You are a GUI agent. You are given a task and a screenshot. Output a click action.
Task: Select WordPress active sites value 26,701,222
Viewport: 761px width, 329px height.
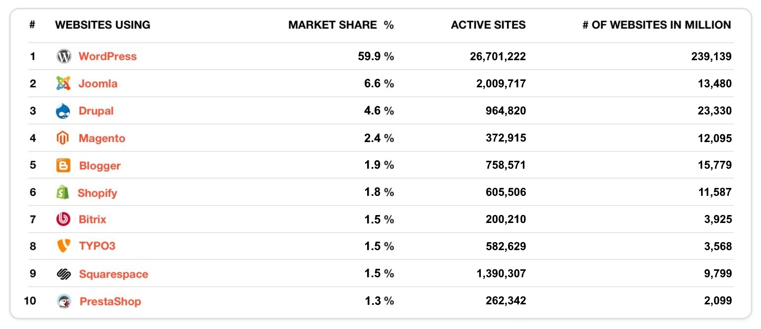point(498,56)
